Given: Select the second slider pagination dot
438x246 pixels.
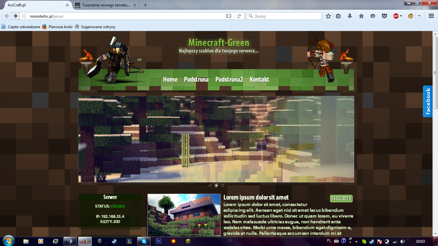Looking at the screenshot, I should tap(216, 185).
